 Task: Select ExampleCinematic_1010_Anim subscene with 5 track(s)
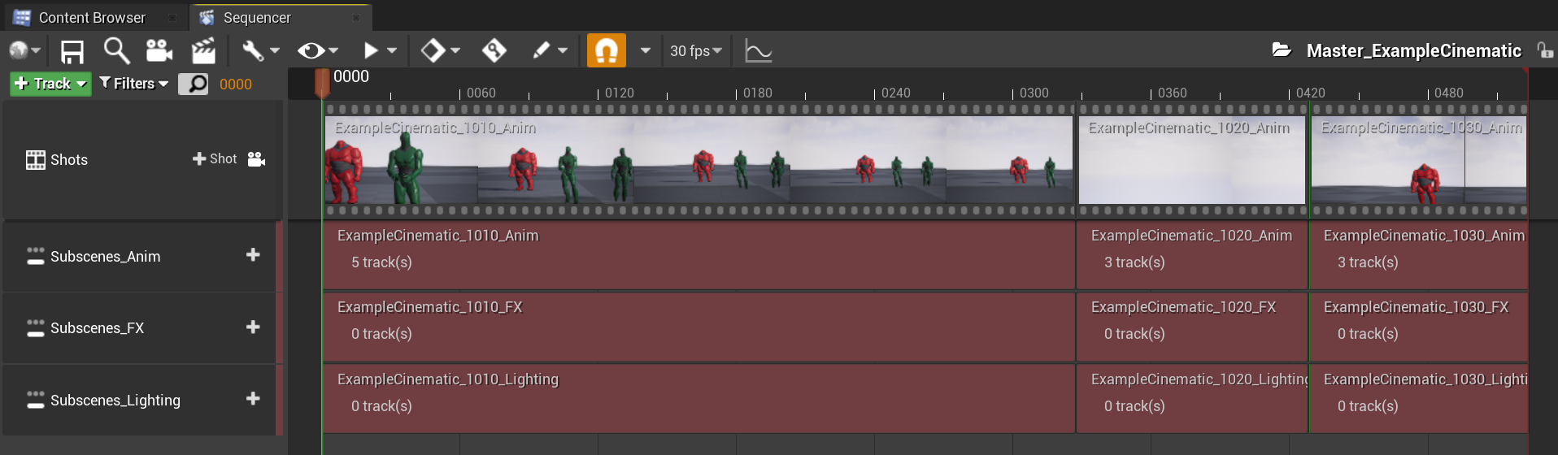tap(699, 255)
